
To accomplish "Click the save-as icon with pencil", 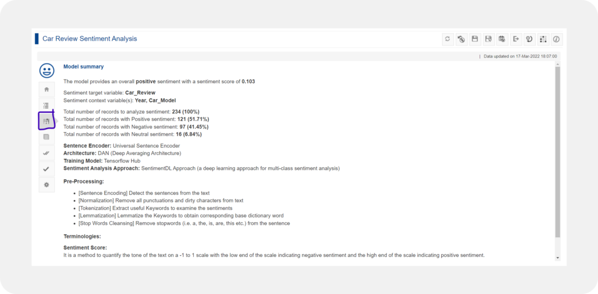I will (488, 39).
